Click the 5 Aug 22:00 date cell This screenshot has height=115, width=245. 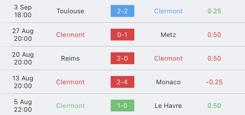tap(23, 106)
